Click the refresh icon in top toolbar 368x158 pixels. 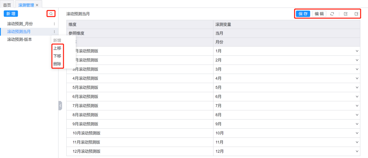[332, 14]
